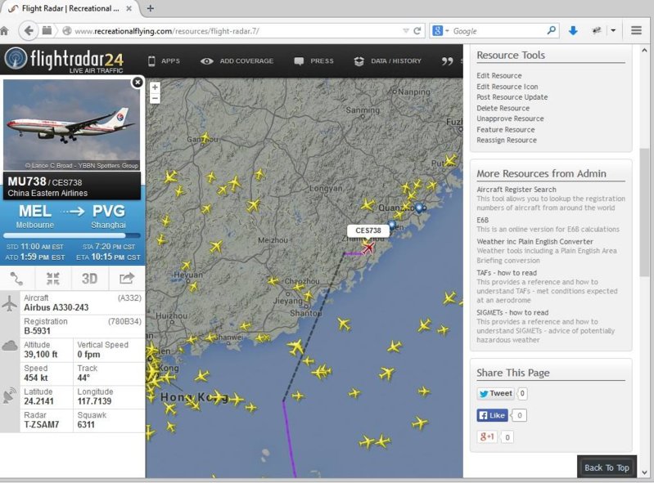Open a new browser tab
The height and width of the screenshot is (483, 654).
coord(151,8)
